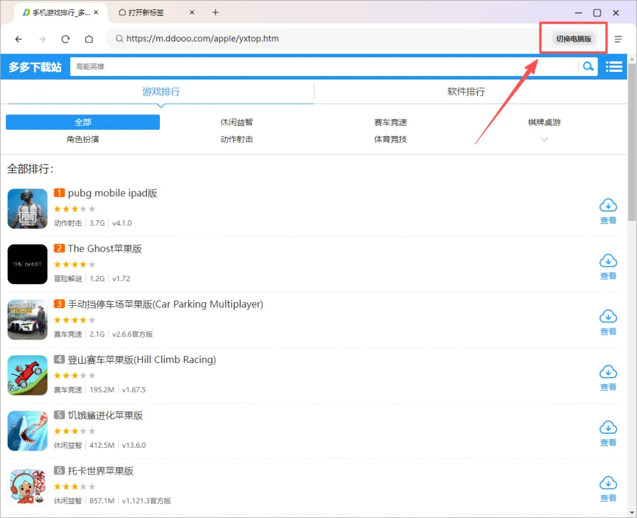Click the v2.6.6官方版 version text
Screen dimensions: 637x518
click(133, 334)
